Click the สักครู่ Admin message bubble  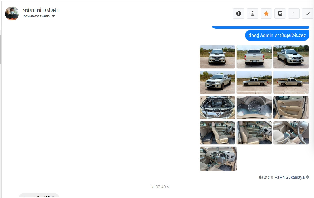click(277, 35)
